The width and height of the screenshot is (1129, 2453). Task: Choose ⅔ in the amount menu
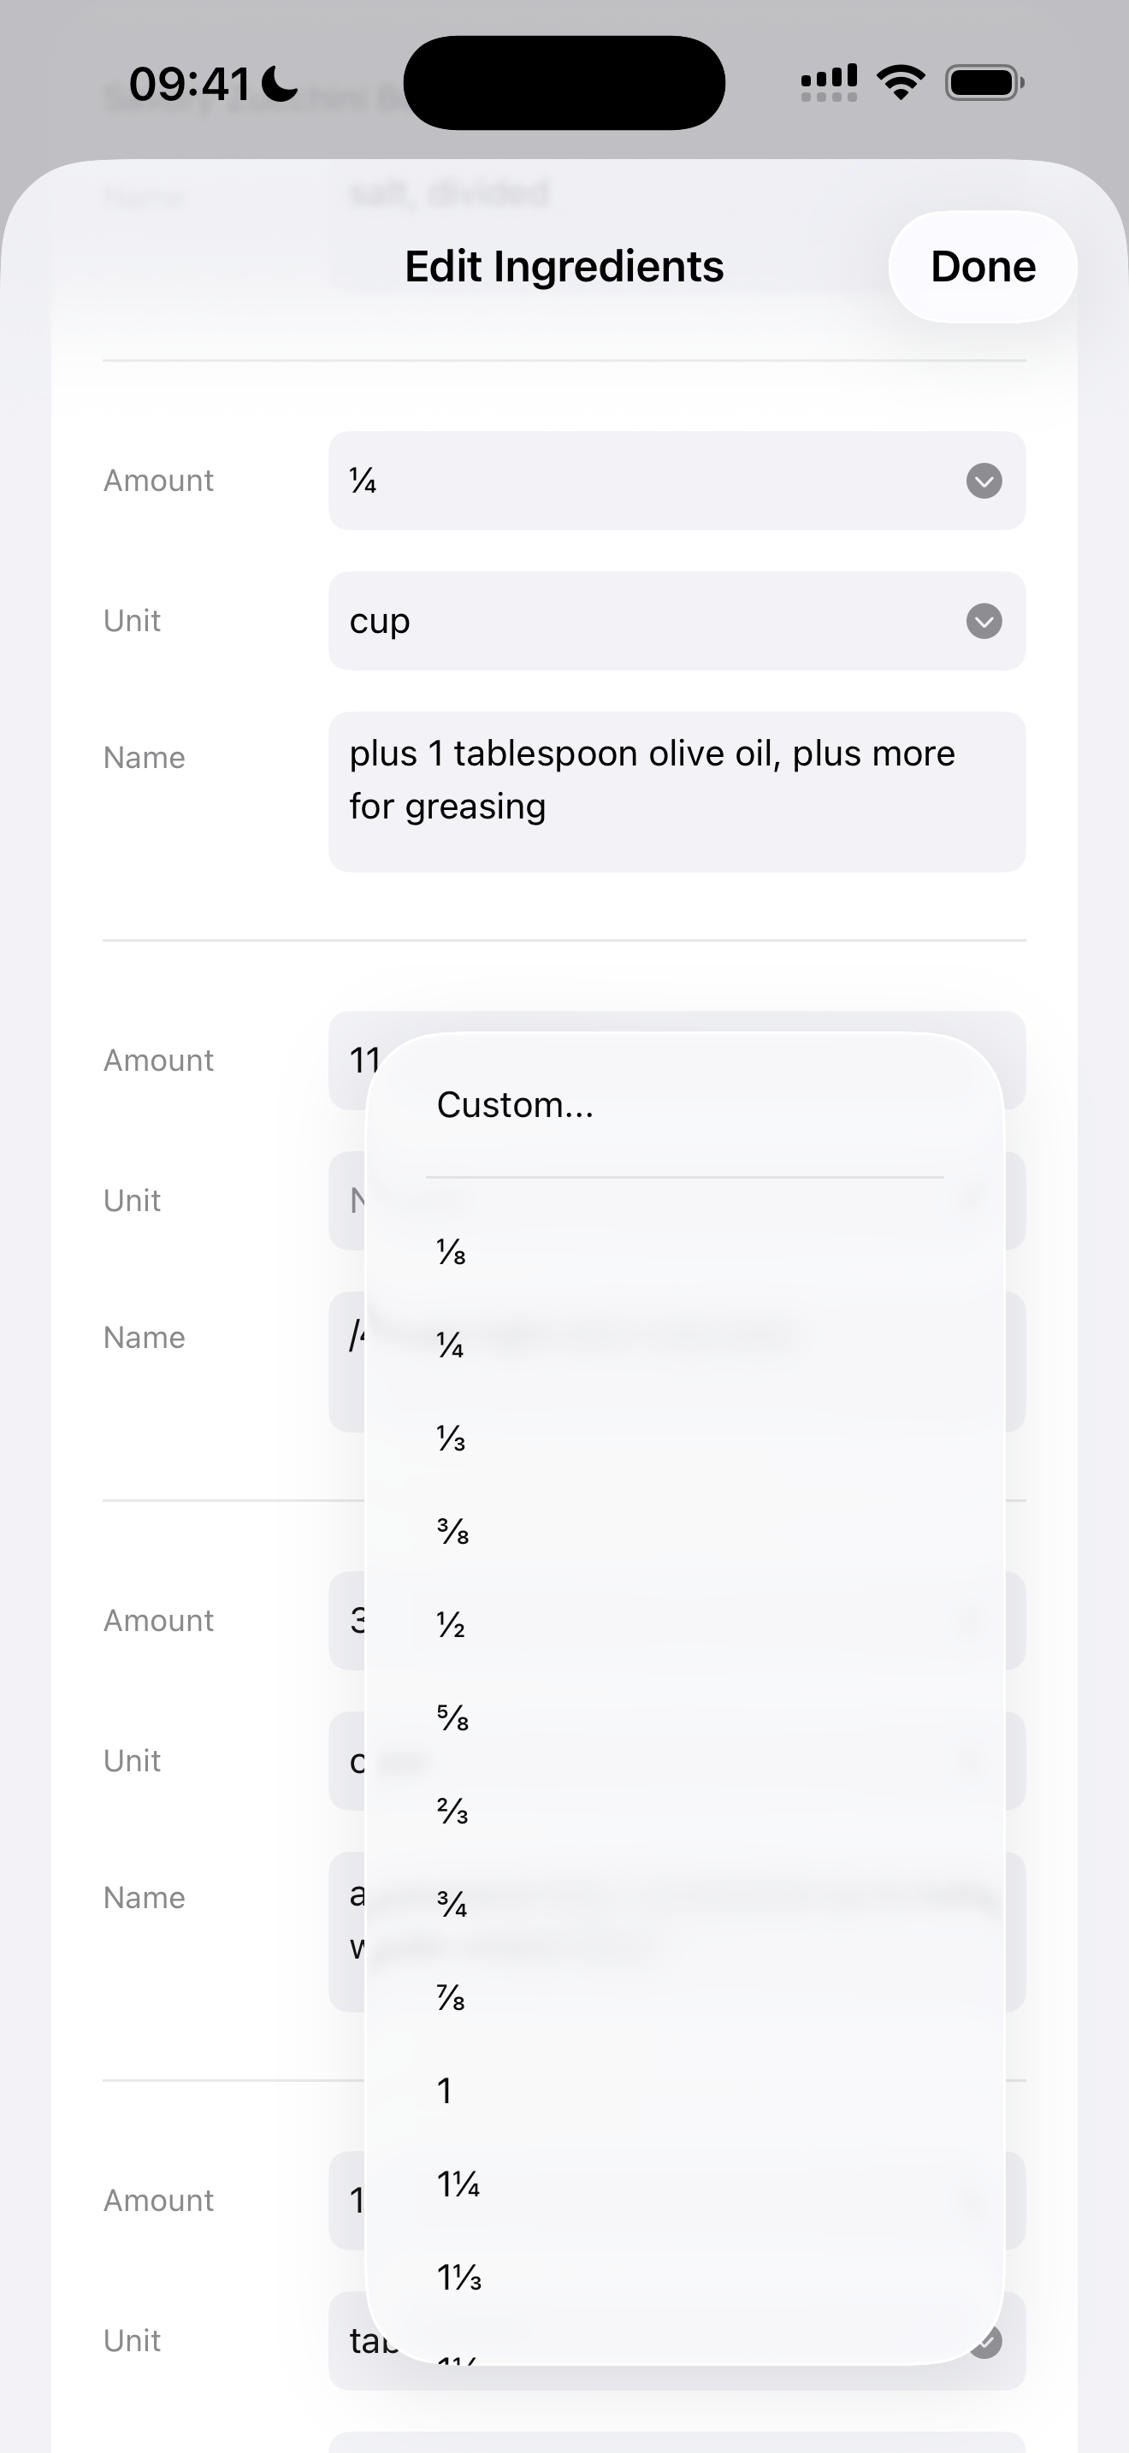[x=452, y=1812]
